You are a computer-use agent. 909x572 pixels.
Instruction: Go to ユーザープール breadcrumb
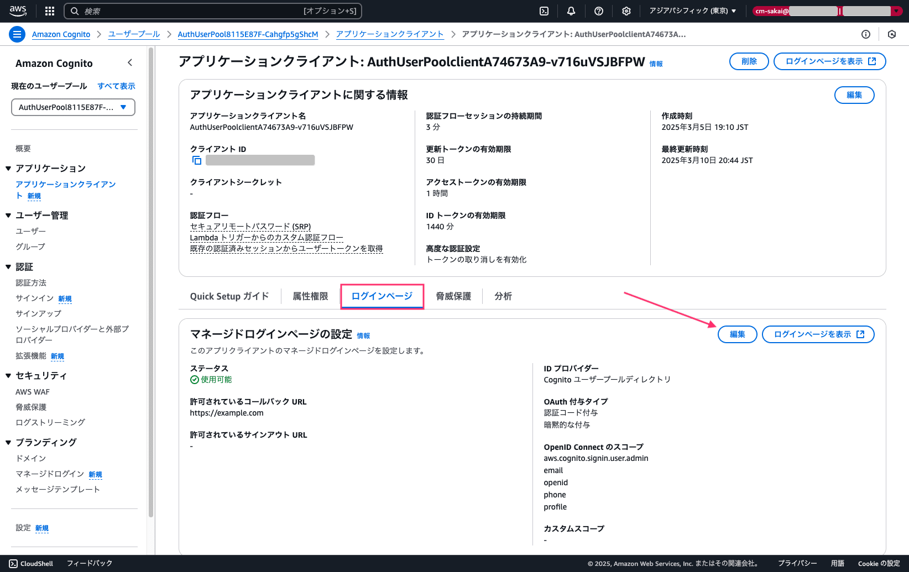tap(134, 34)
